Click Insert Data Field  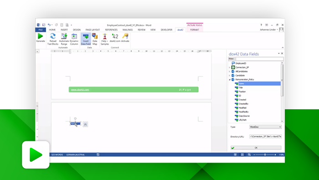(86, 39)
